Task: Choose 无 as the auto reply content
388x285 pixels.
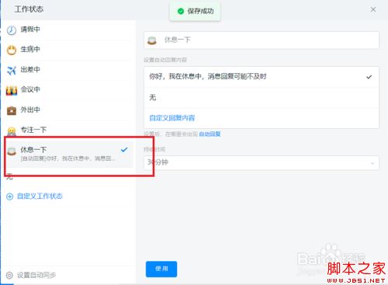Action: (262, 98)
